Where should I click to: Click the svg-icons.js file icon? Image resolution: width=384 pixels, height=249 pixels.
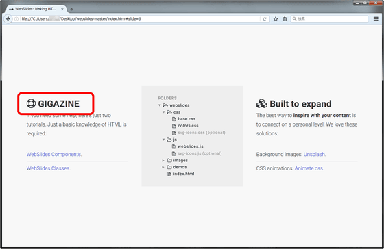[x=174, y=153]
